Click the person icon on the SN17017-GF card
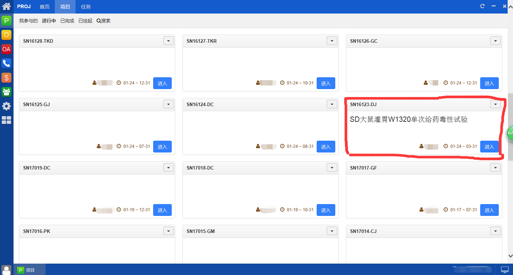This screenshot has width=513, height=275. pyautogui.click(x=421, y=210)
